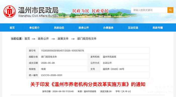The width and height of the screenshot is (176, 97).
Task: Open the 互动交流 navigation tab
Action: pyautogui.click(x=133, y=28)
